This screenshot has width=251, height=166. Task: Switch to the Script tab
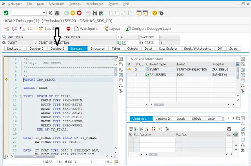(x=233, y=49)
